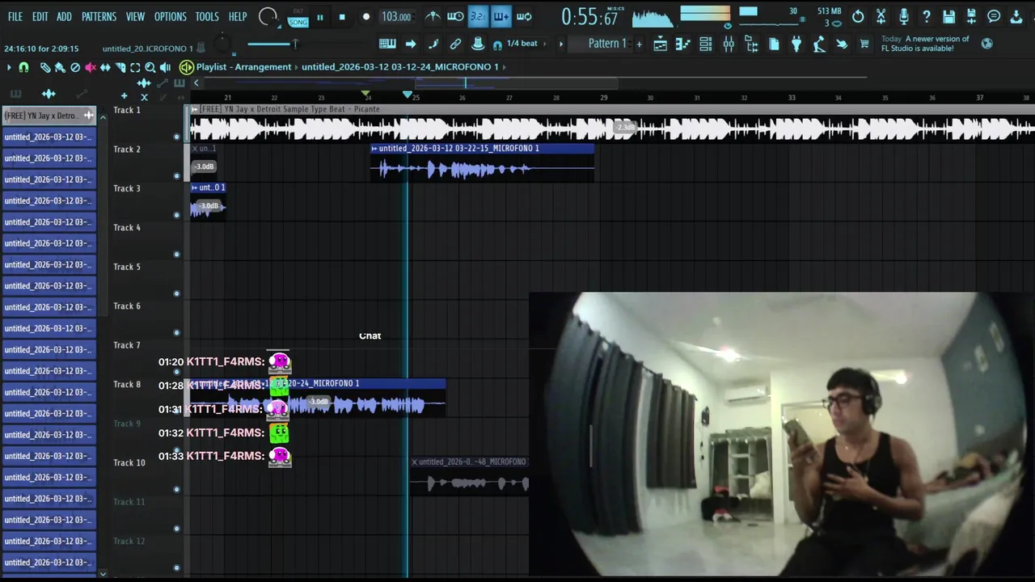Open pattern options arrow left of Pattern 1

click(561, 44)
